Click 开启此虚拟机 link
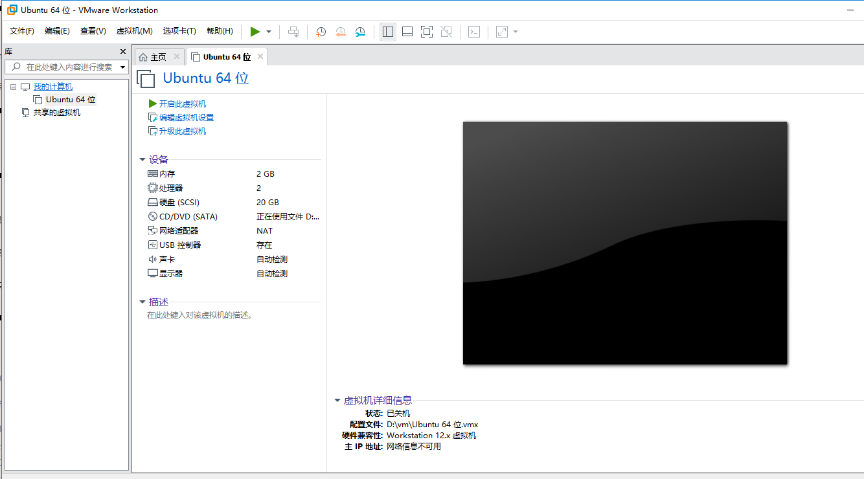The width and height of the screenshot is (864, 479). pyautogui.click(x=183, y=104)
